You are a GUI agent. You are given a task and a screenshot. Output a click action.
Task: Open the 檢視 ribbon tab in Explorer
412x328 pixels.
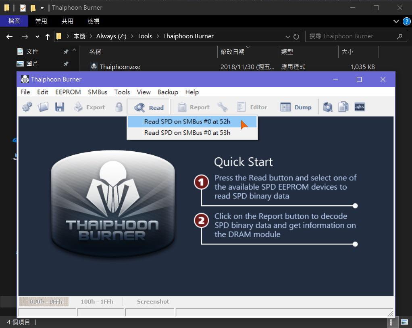point(94,21)
